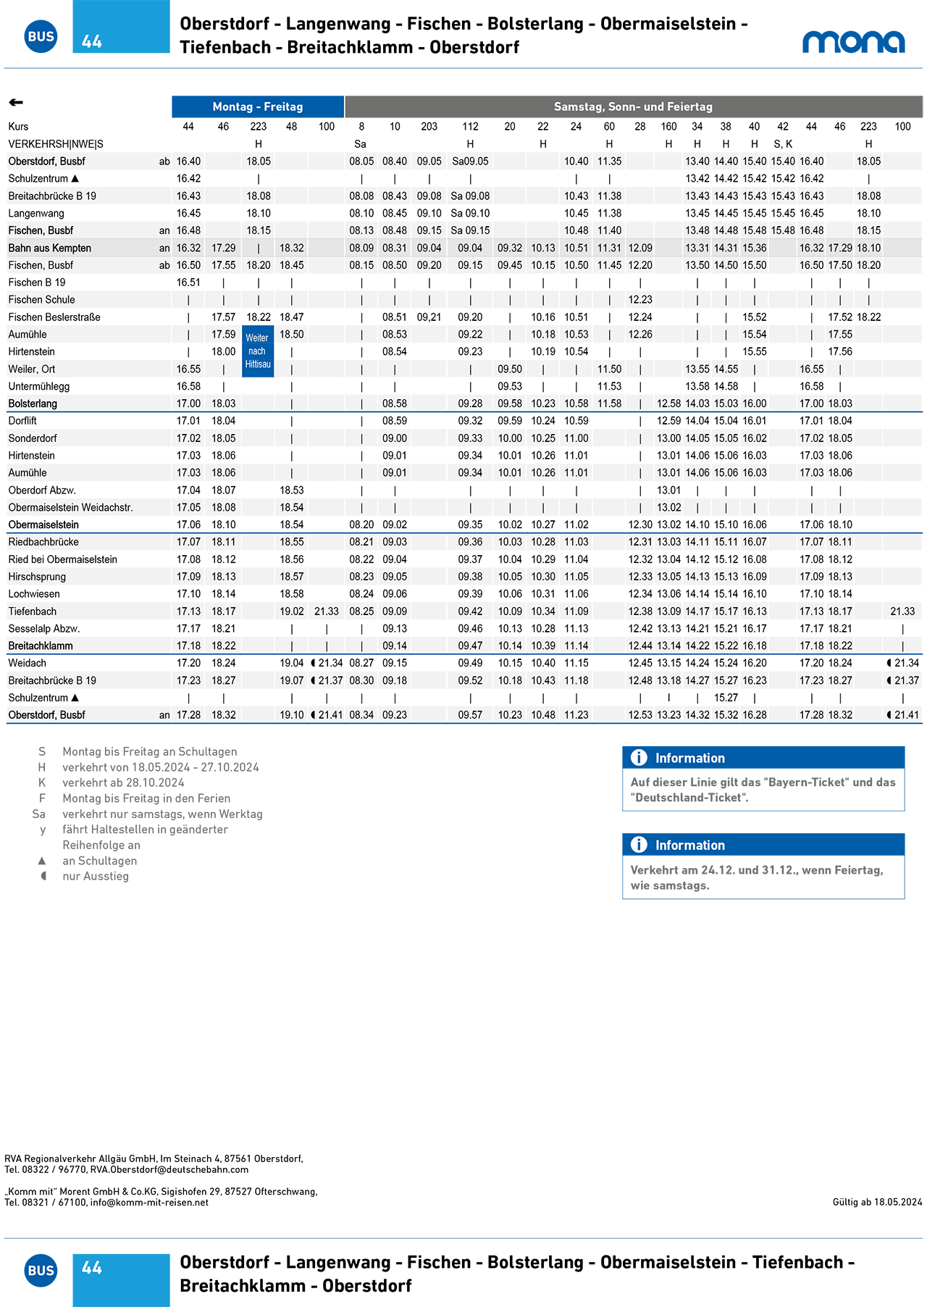
Task: Click the 'Bahn aus Kempten' row label
Action: (x=50, y=248)
